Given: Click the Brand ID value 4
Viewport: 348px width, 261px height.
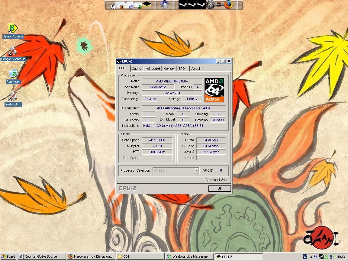Looking at the screenshot, I should (x=198, y=87).
